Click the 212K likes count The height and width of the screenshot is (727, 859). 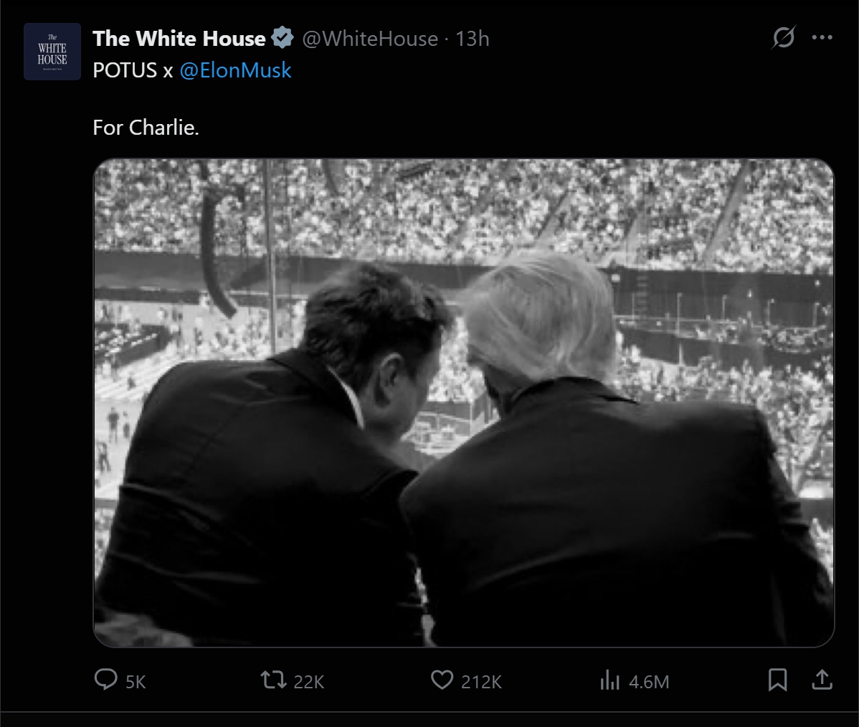pyautogui.click(x=481, y=681)
